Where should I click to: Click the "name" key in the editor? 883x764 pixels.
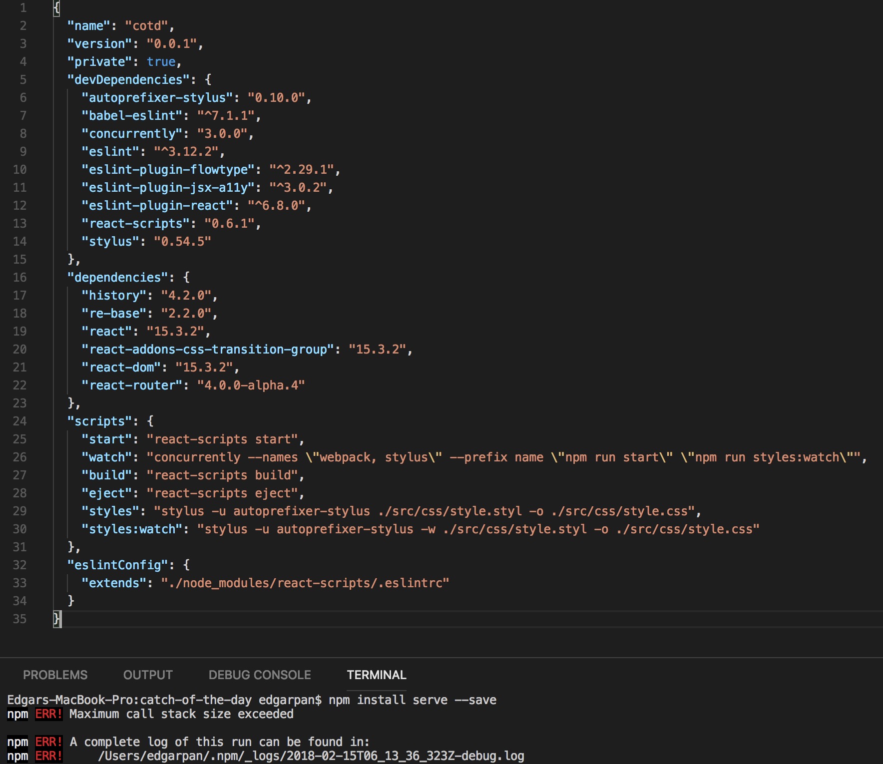tap(89, 25)
